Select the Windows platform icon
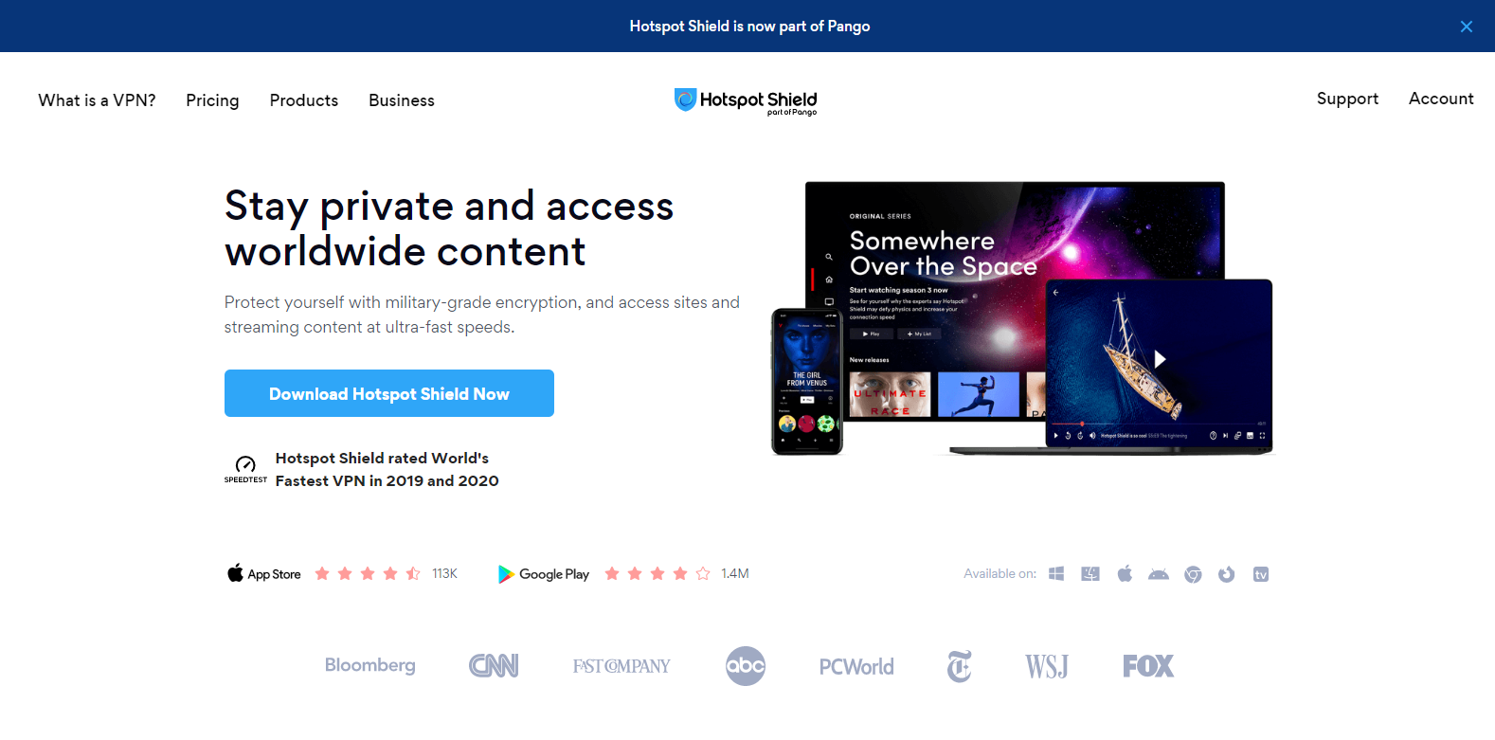1495x740 pixels. pos(1056,574)
